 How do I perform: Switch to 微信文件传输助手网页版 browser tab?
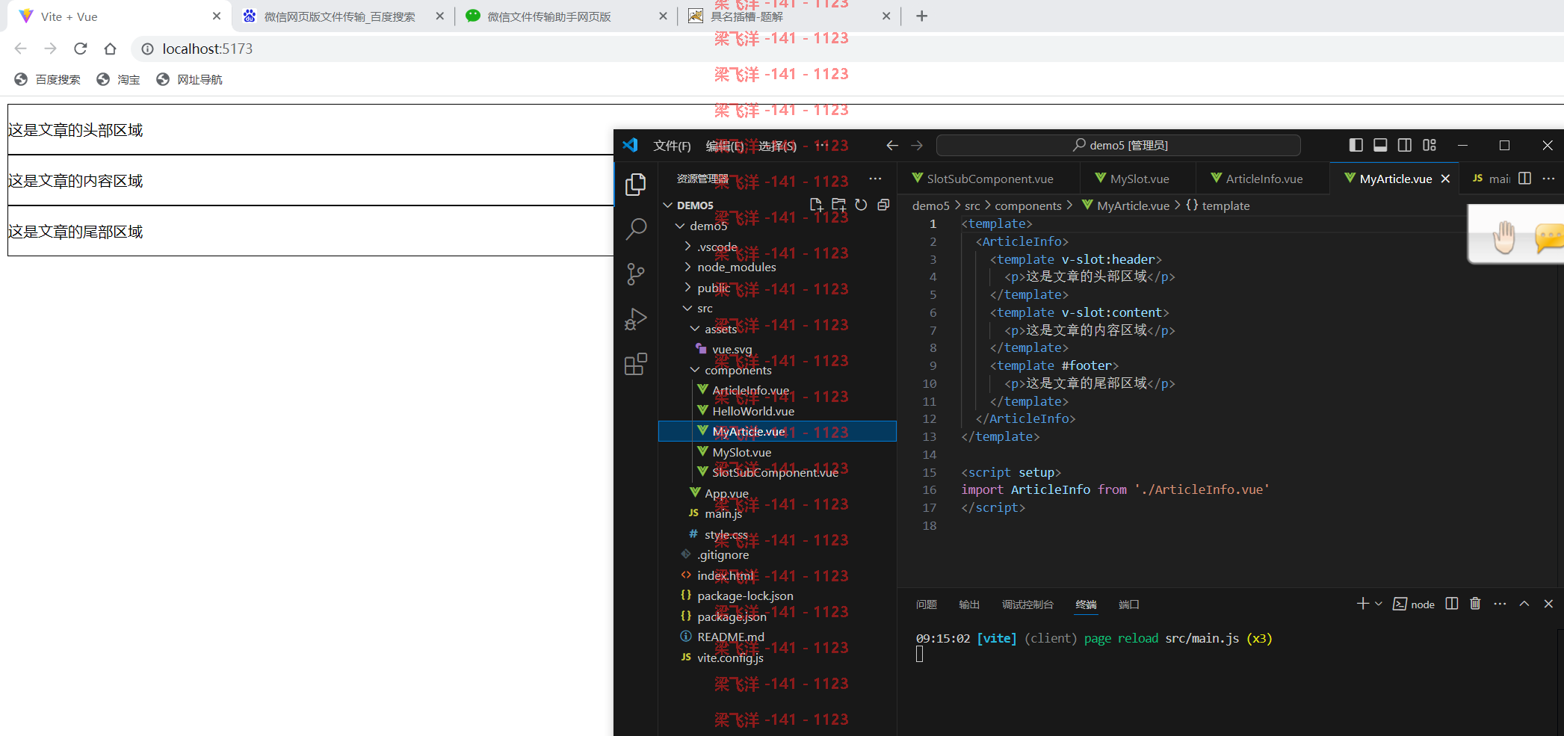pyautogui.click(x=564, y=16)
